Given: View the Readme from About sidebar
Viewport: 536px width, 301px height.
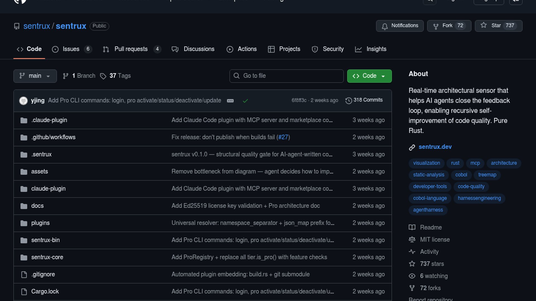Looking at the screenshot, I should coord(431,227).
